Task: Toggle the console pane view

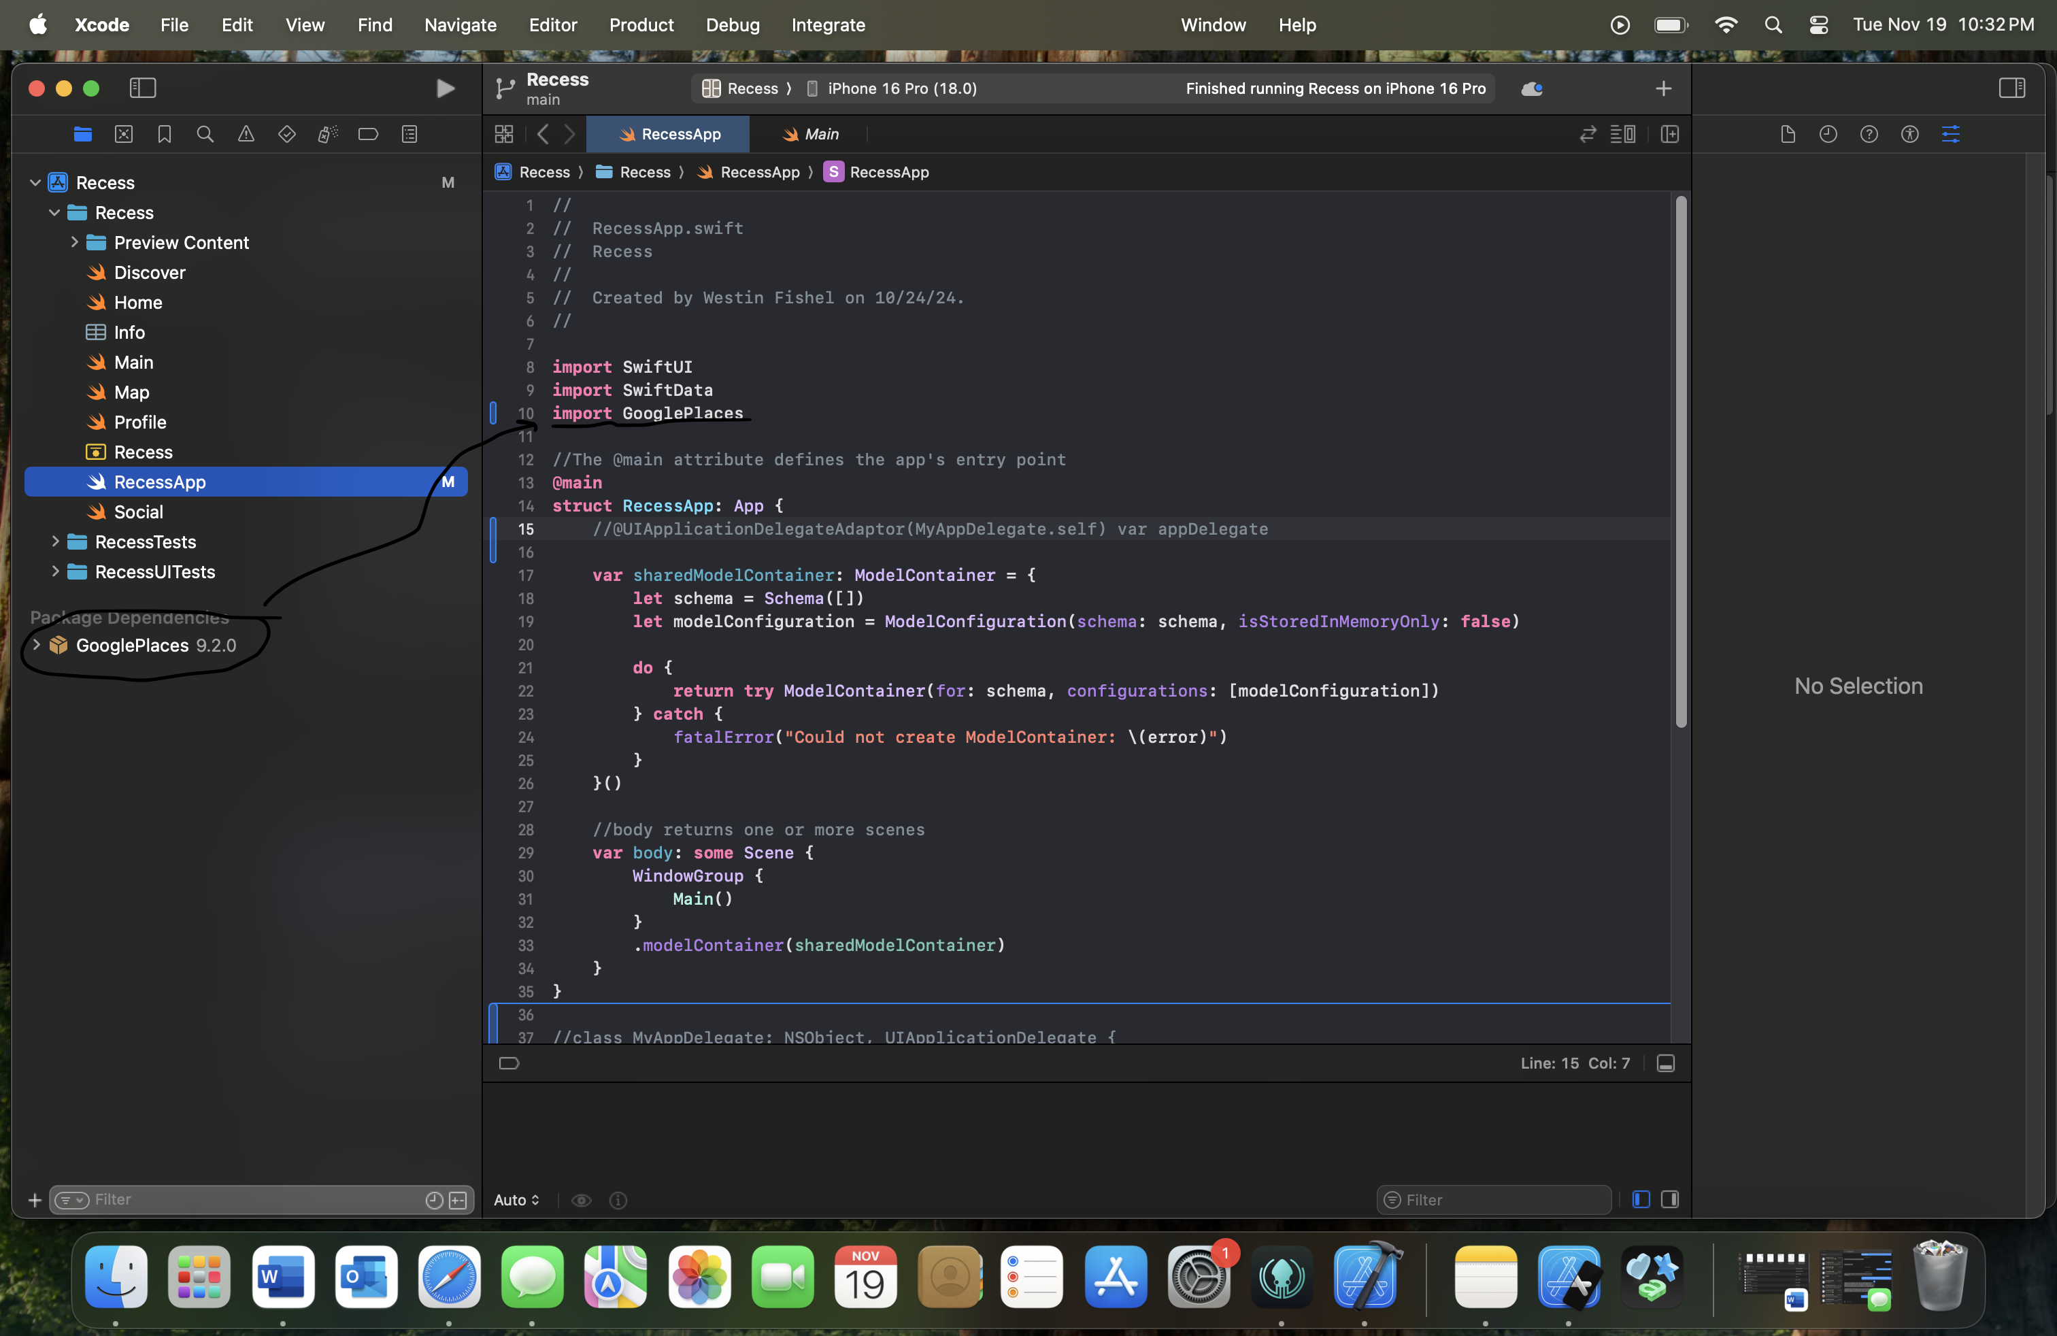Action: click(x=1670, y=1199)
